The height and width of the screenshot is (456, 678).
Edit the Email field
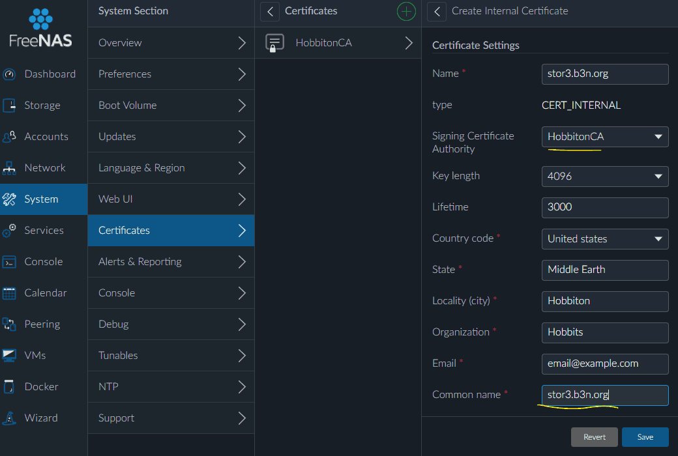pyautogui.click(x=605, y=364)
